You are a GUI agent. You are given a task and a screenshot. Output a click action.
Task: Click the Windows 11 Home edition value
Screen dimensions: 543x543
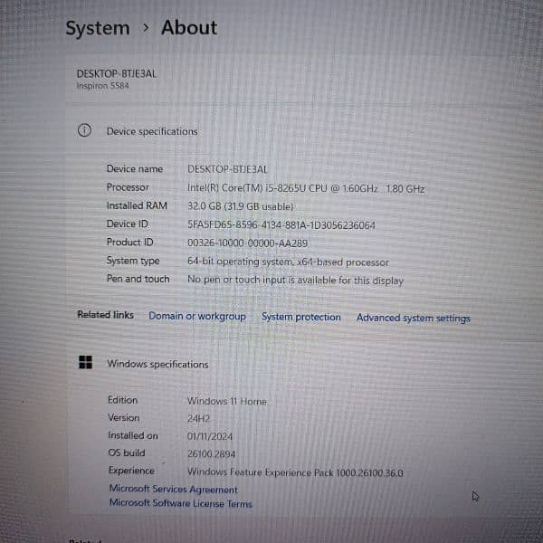tap(226, 400)
